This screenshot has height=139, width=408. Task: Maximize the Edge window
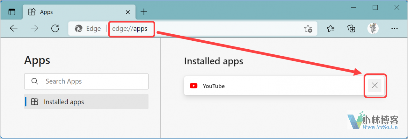(375, 8)
